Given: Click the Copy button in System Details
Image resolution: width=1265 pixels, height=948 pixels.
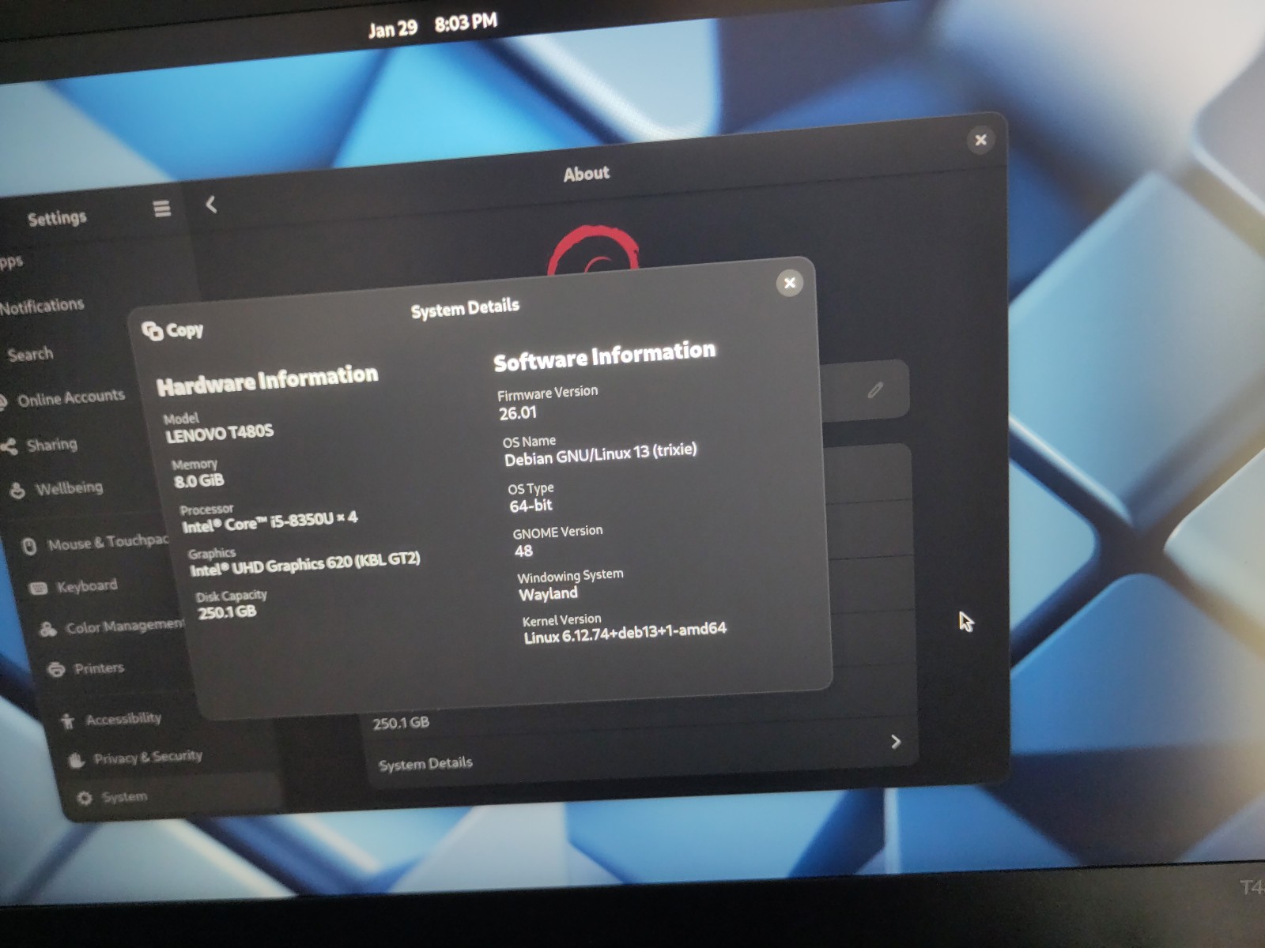Looking at the screenshot, I should coord(173,330).
